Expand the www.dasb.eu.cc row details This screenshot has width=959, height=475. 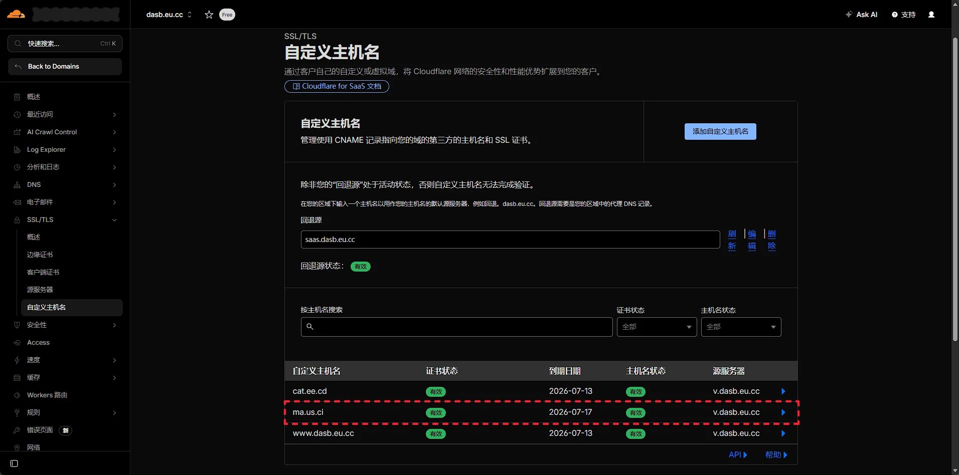click(783, 433)
